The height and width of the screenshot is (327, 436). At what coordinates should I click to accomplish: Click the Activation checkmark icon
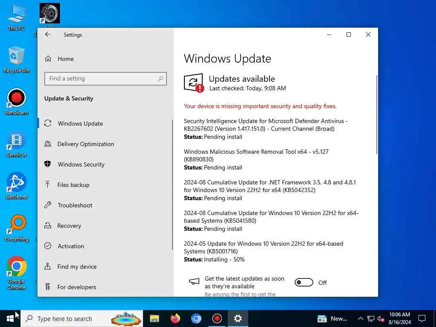48,246
